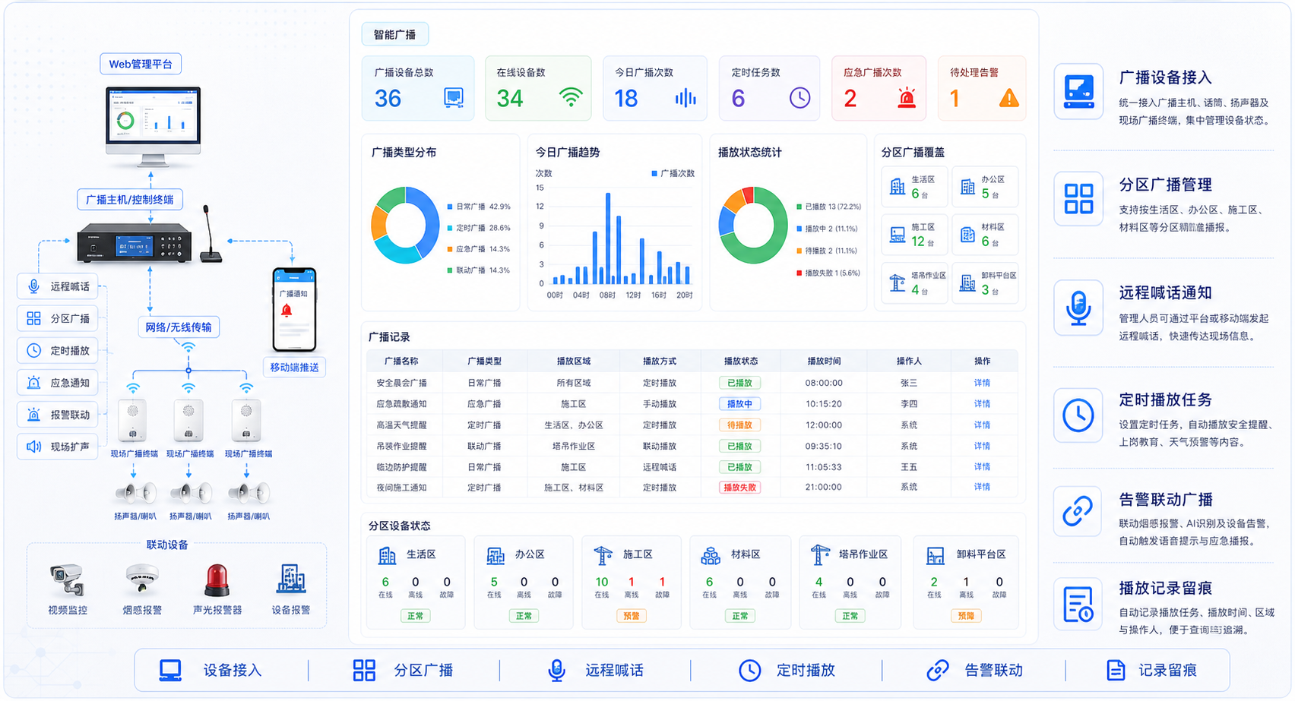The height and width of the screenshot is (701, 1295).
Task: Click the 播放记录留痕 document icon on right
Action: click(1078, 605)
